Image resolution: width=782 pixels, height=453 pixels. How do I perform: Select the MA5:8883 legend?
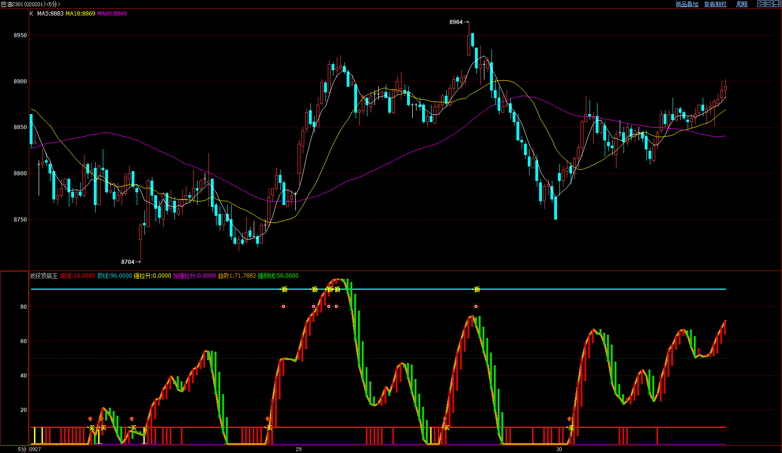50,14
